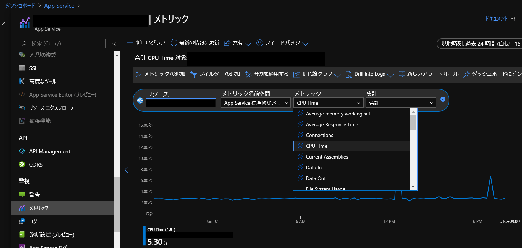Viewport: 522px width, 248px height.
Task: Select Connections metric option
Action: 352,135
